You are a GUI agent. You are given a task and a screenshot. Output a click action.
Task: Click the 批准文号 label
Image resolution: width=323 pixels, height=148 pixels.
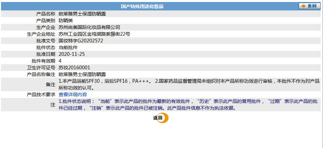point(46,41)
